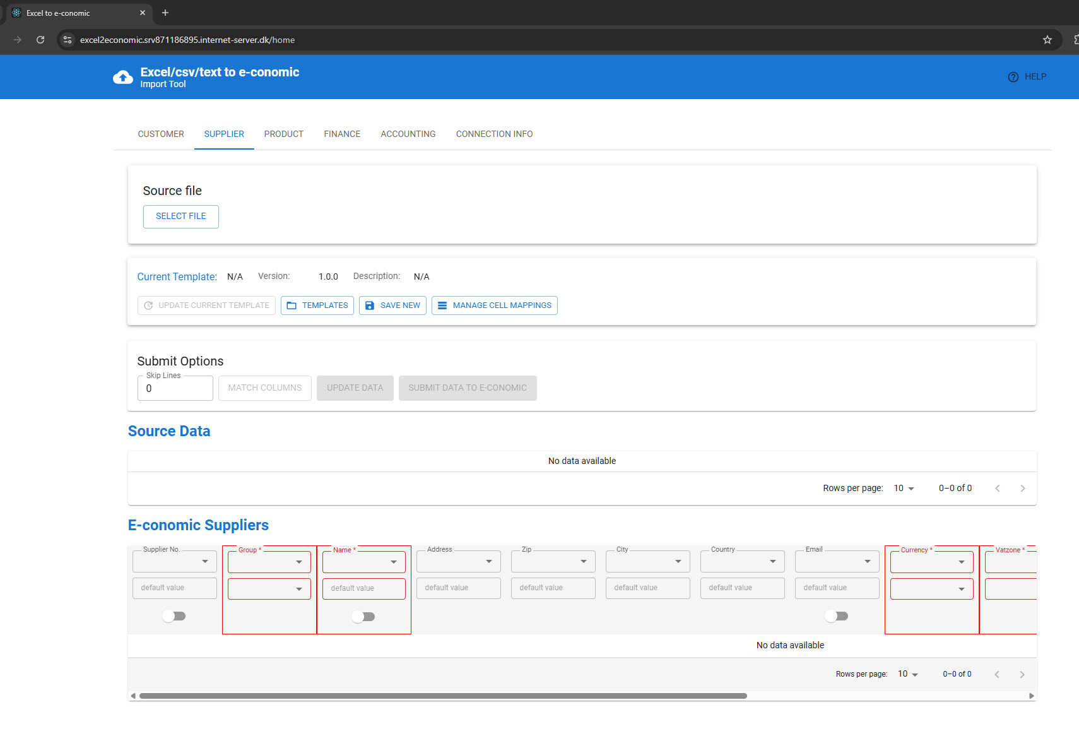Click the Match Columns button

(265, 388)
